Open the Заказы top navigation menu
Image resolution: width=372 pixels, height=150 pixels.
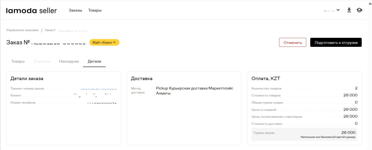coord(75,11)
